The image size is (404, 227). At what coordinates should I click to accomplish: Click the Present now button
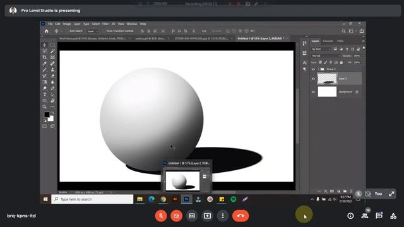pyautogui.click(x=208, y=216)
